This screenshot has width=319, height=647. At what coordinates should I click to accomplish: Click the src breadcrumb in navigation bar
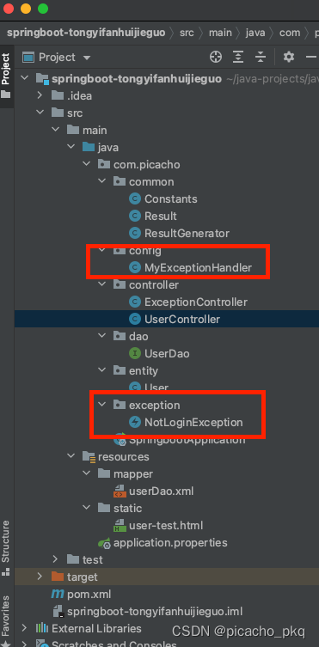tap(187, 33)
